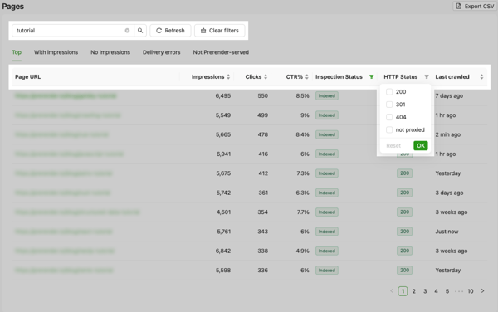Open the Inspection Status filter icon
The width and height of the screenshot is (498, 312).
click(371, 77)
